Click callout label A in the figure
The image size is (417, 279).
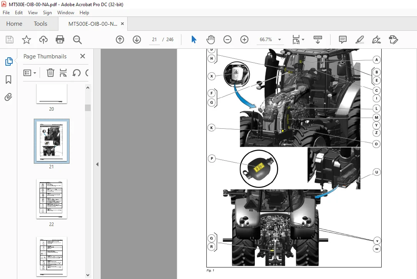pyautogui.click(x=376, y=60)
